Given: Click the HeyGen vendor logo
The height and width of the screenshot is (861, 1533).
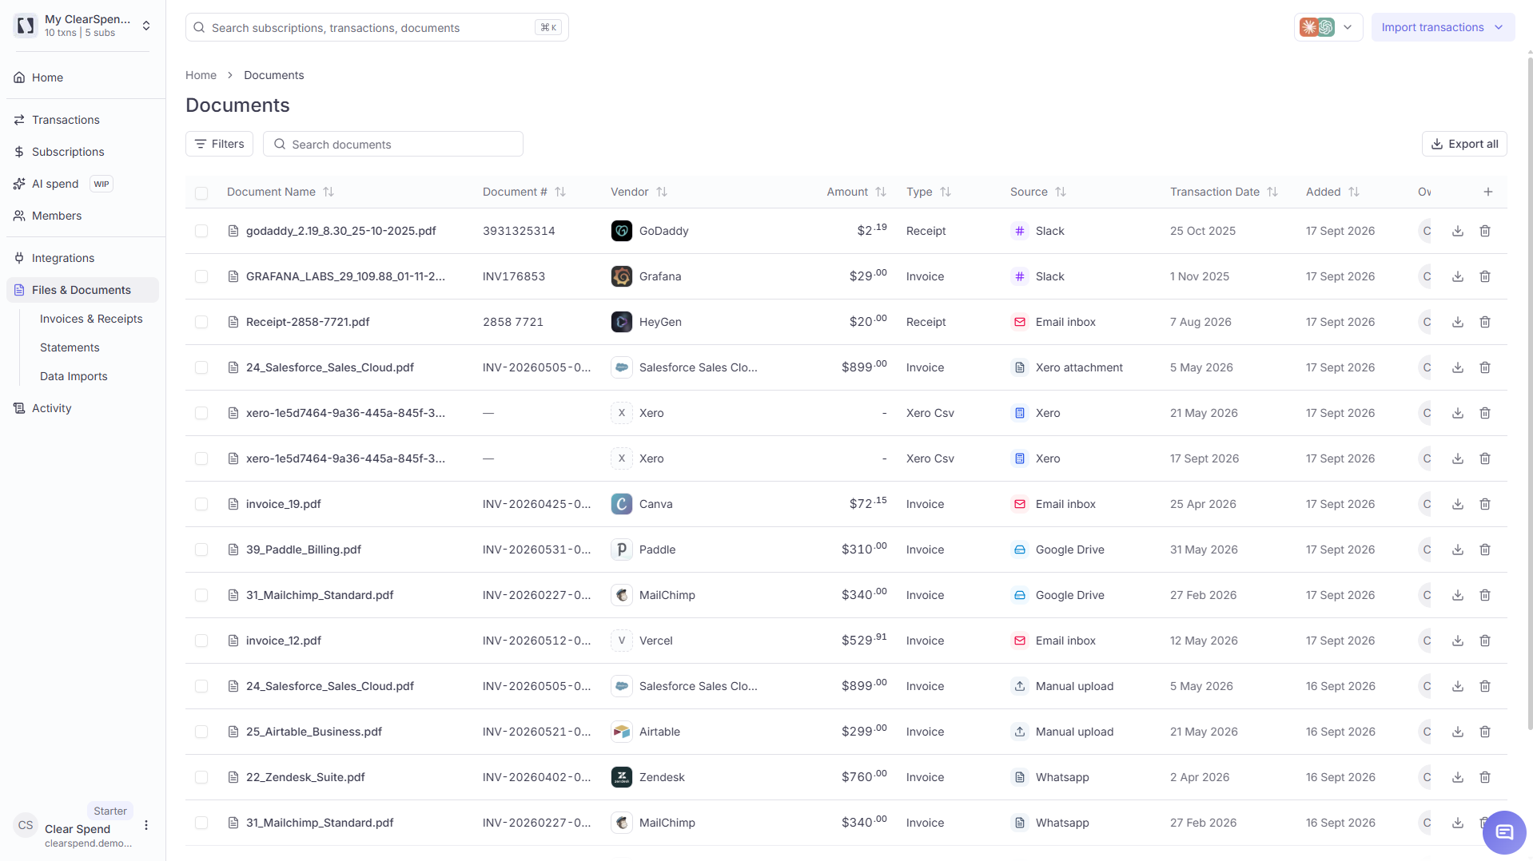Looking at the screenshot, I should click(622, 322).
